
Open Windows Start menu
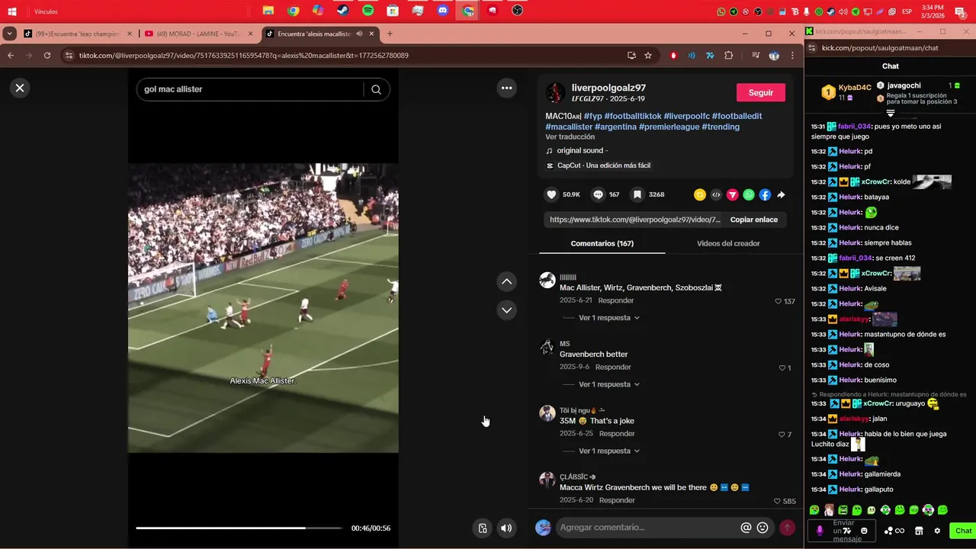pyautogui.click(x=12, y=11)
